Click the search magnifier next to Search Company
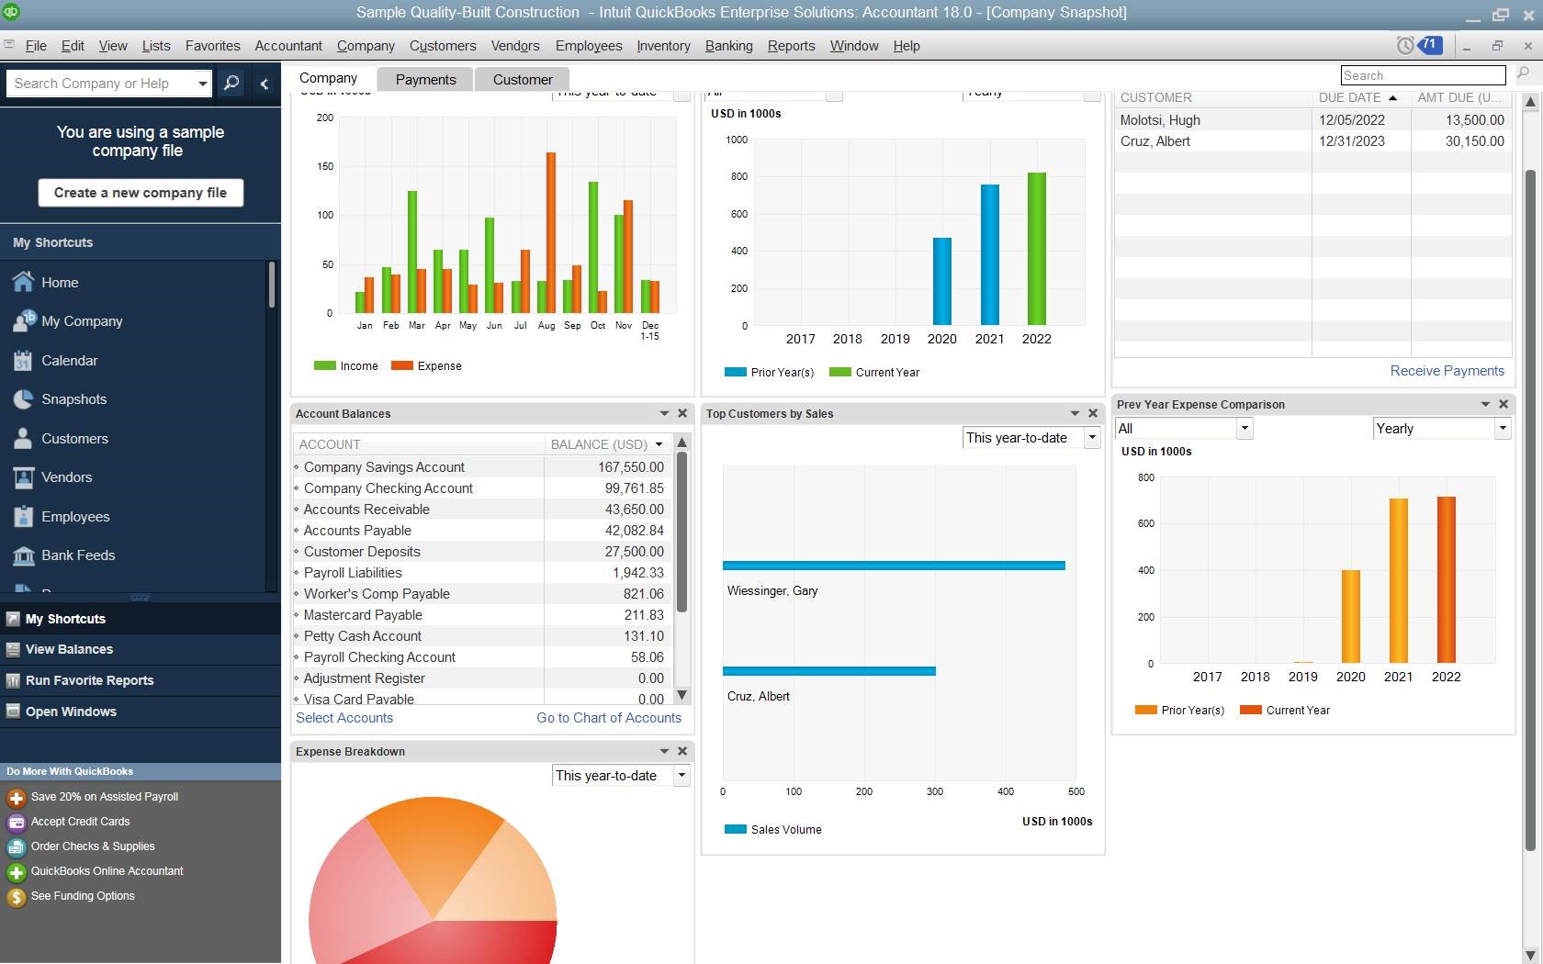 (x=231, y=83)
